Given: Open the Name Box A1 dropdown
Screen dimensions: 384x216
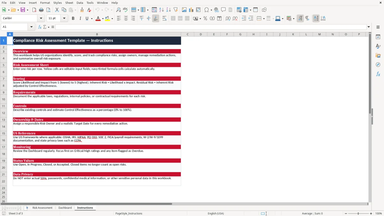Looking at the screenshot, I should tap(32, 27).
